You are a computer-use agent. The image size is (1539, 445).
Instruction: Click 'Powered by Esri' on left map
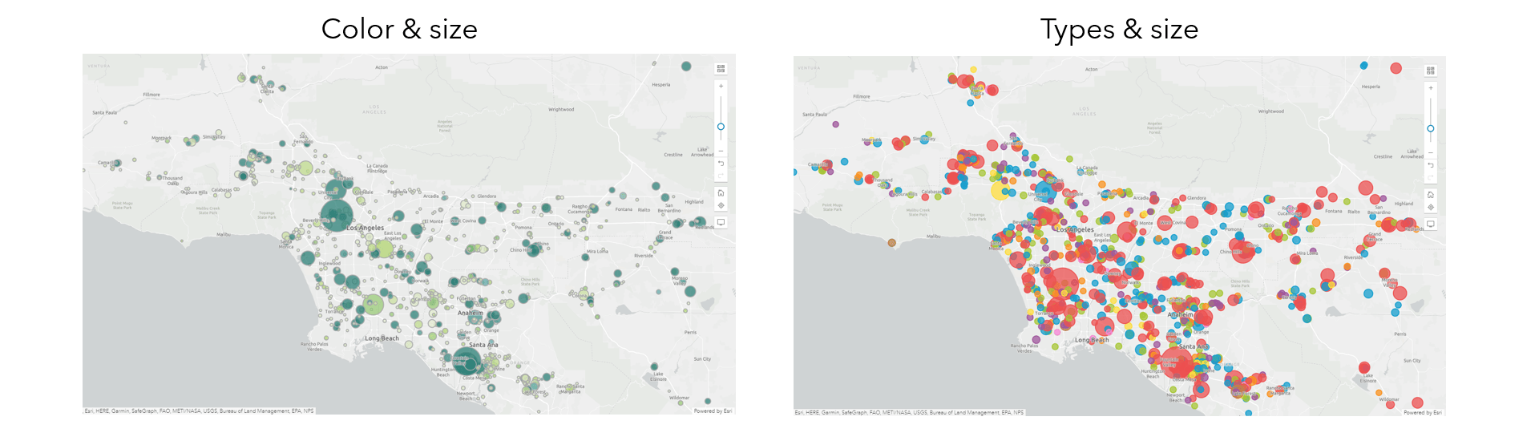click(713, 411)
